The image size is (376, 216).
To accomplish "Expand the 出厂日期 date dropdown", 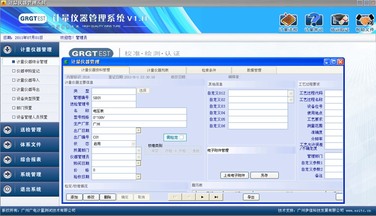I will 139,130.
